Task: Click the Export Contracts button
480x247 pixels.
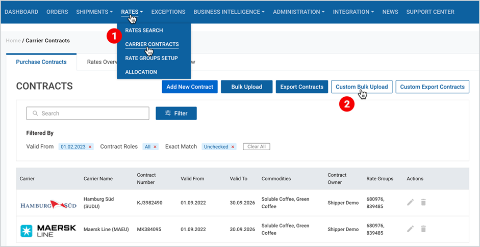Action: pyautogui.click(x=302, y=87)
